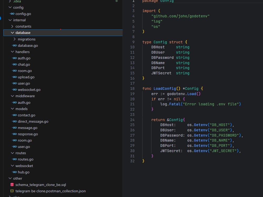Click line number 24 in the gutter

pos(132,120)
